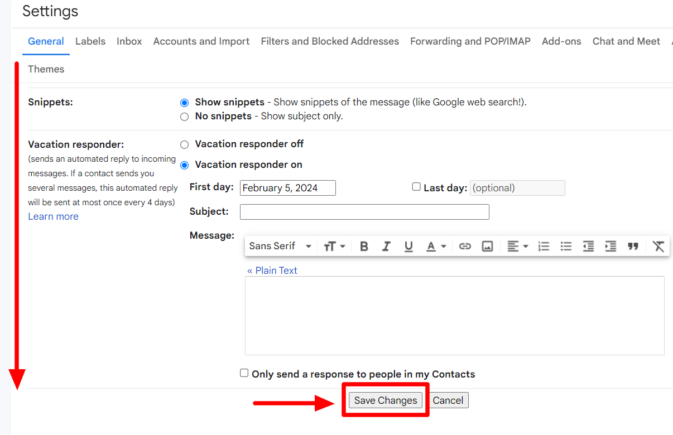The height and width of the screenshot is (435, 673).
Task: Click the Cancel button
Action: tap(448, 400)
